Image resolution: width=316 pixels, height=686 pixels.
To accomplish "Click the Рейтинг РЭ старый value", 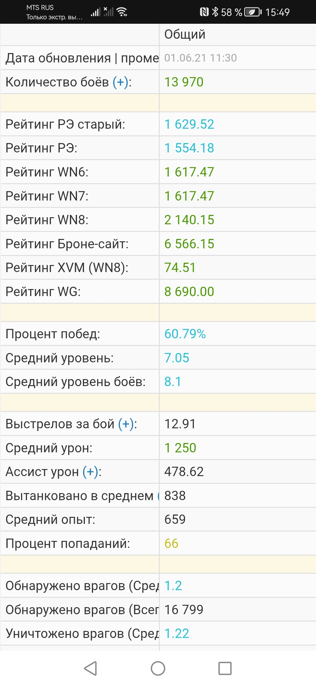I will pyautogui.click(x=189, y=124).
